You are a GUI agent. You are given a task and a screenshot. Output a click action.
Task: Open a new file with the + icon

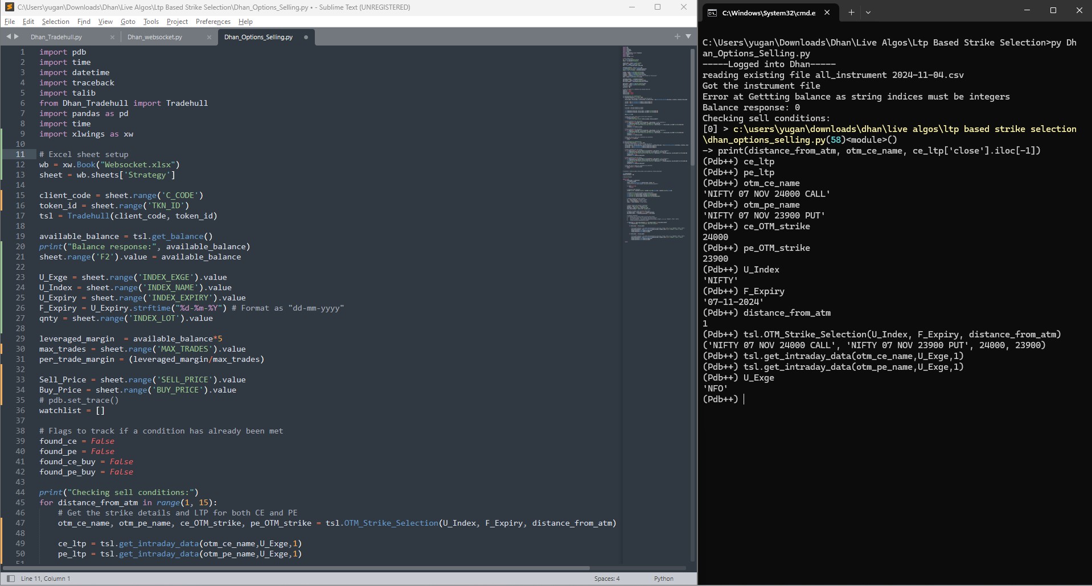coord(677,36)
